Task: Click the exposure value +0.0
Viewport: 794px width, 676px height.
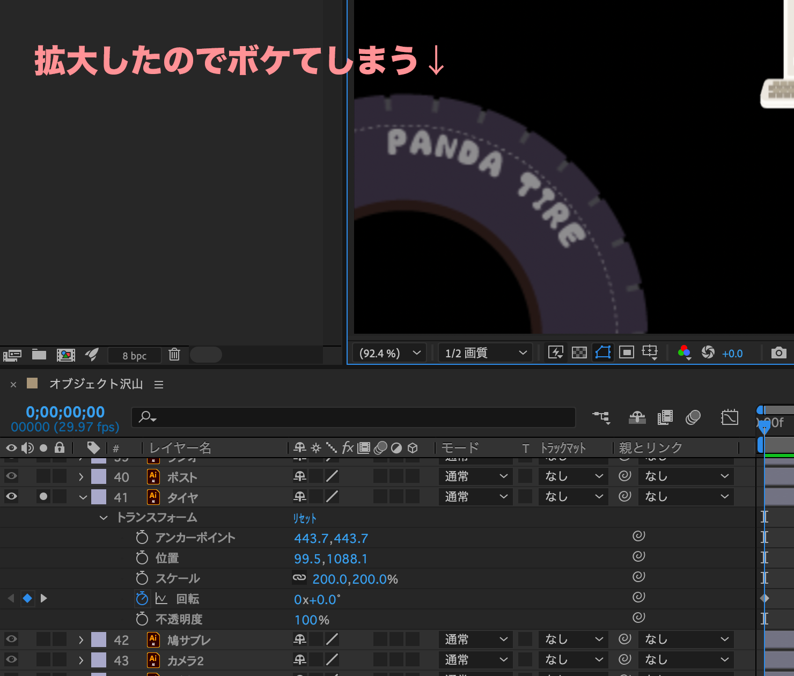Action: pyautogui.click(x=732, y=354)
